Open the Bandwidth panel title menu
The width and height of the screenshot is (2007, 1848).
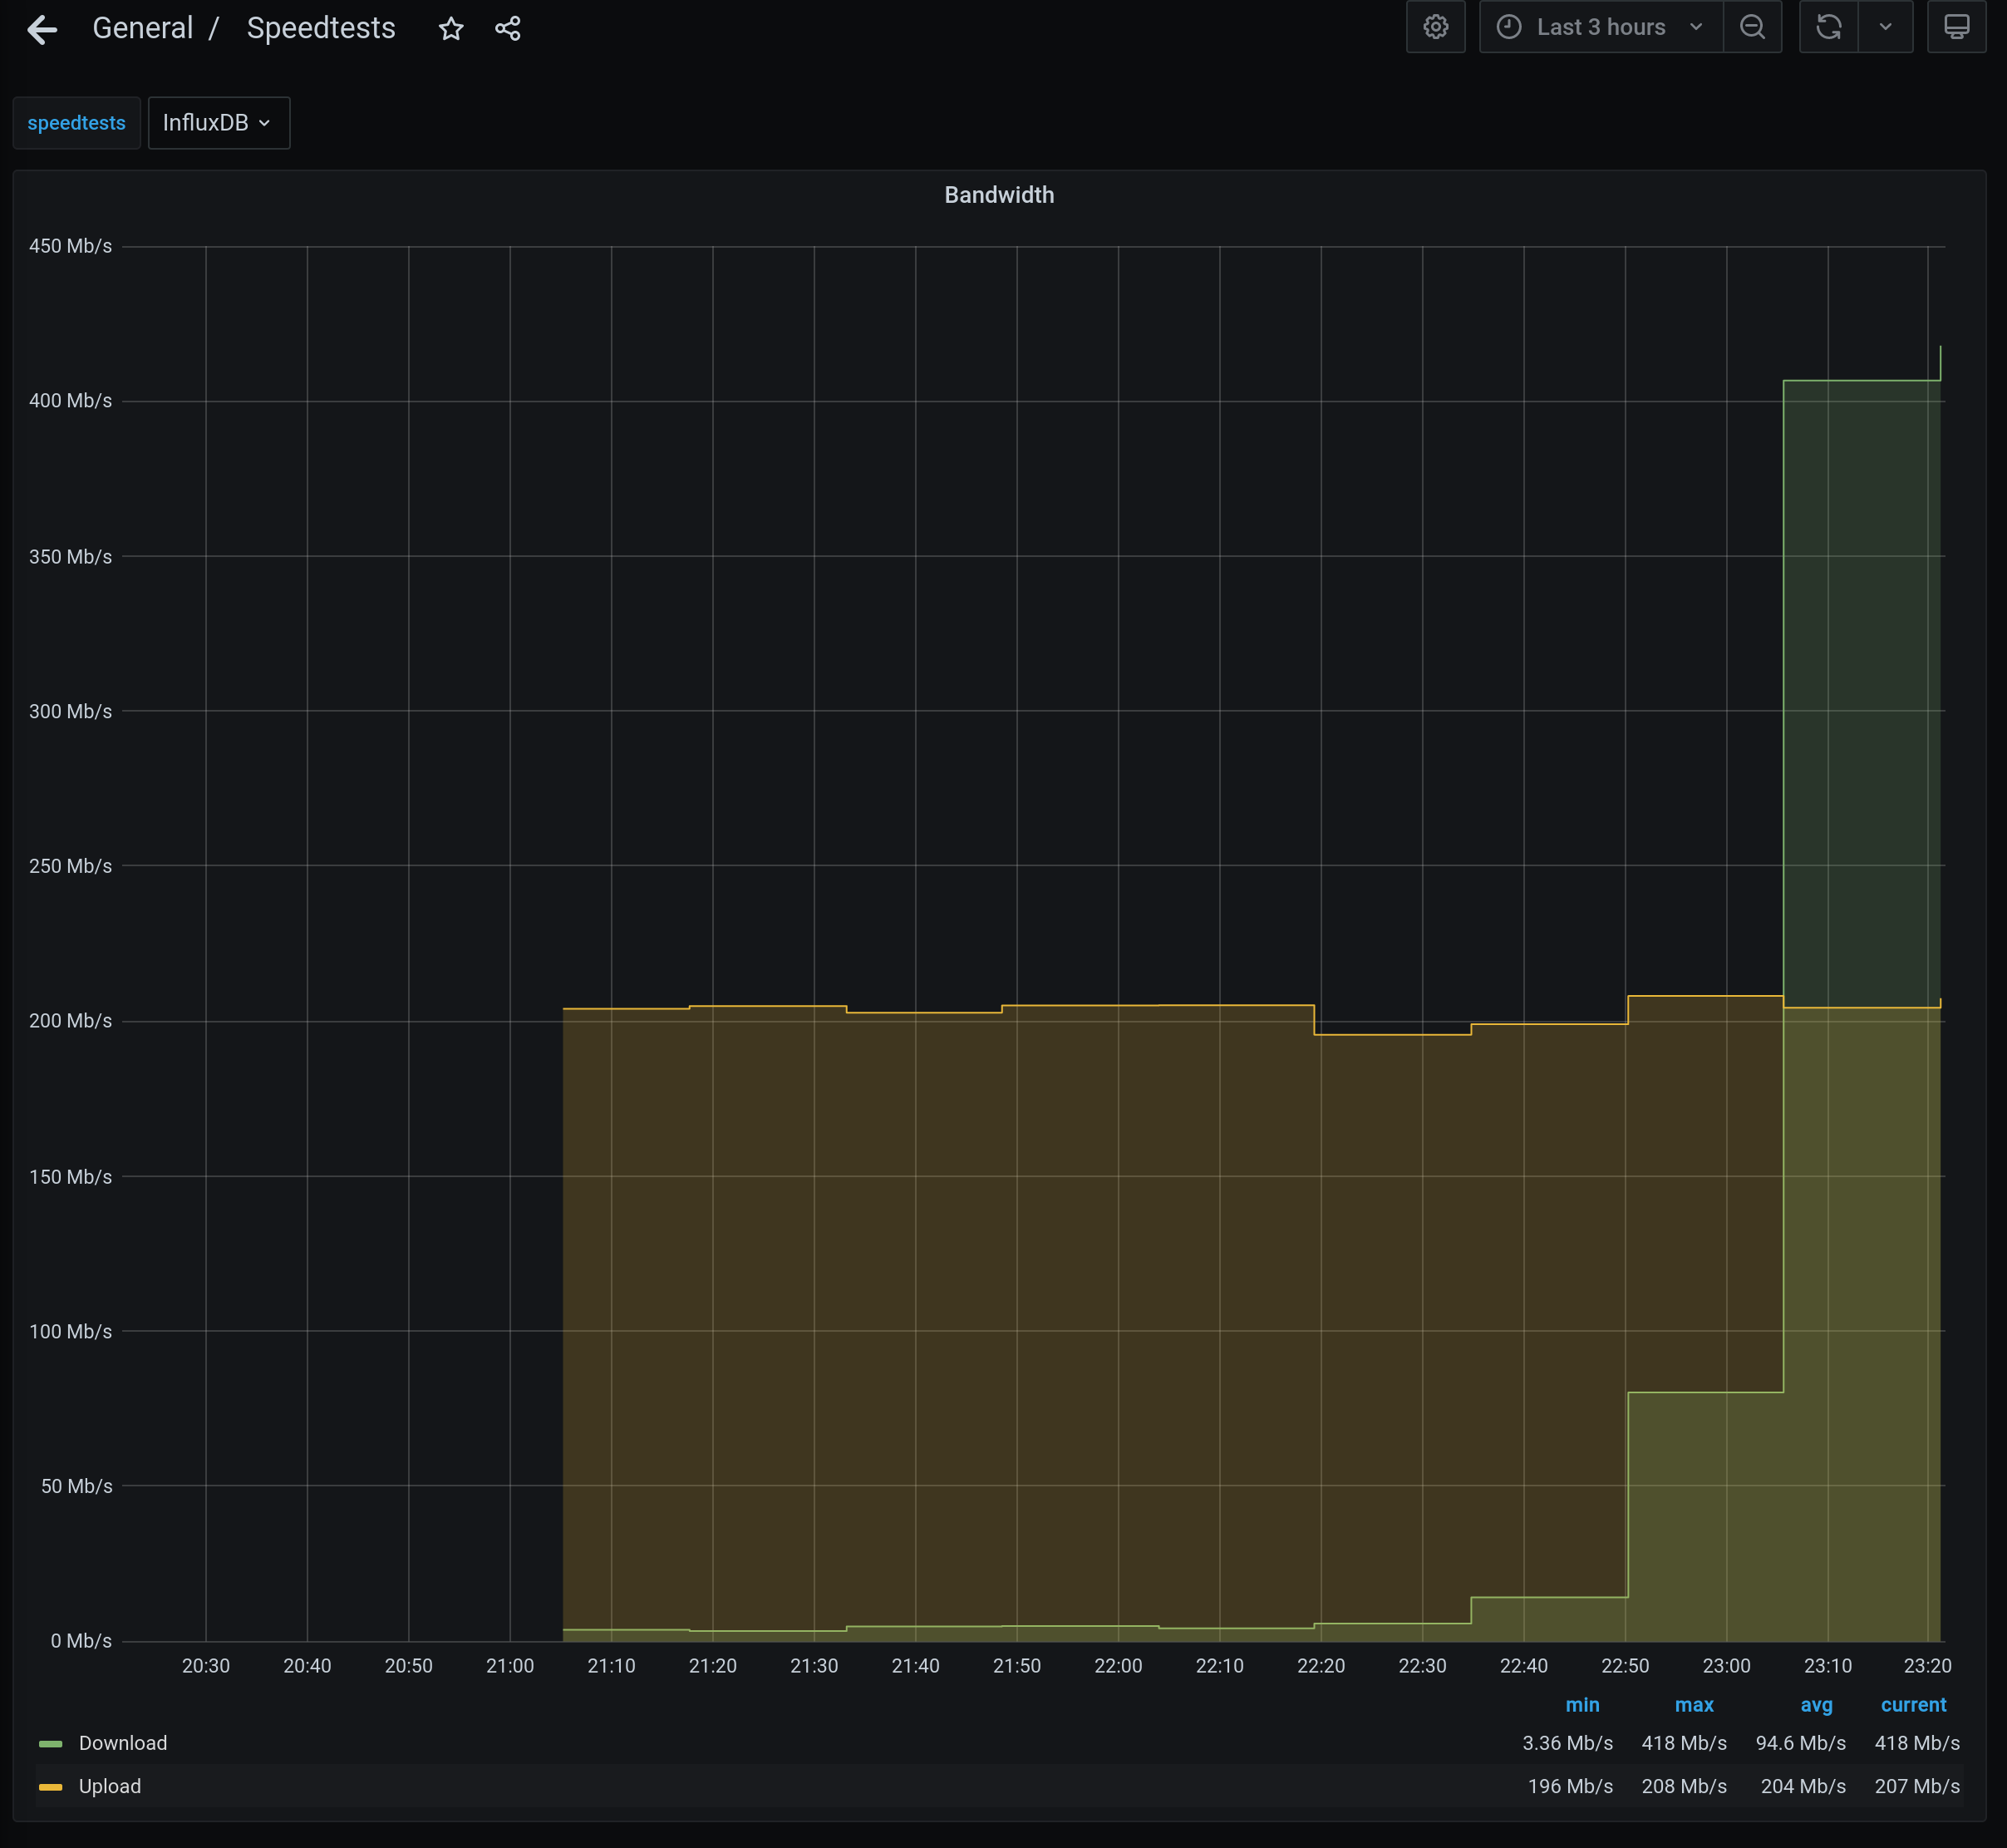(1000, 195)
